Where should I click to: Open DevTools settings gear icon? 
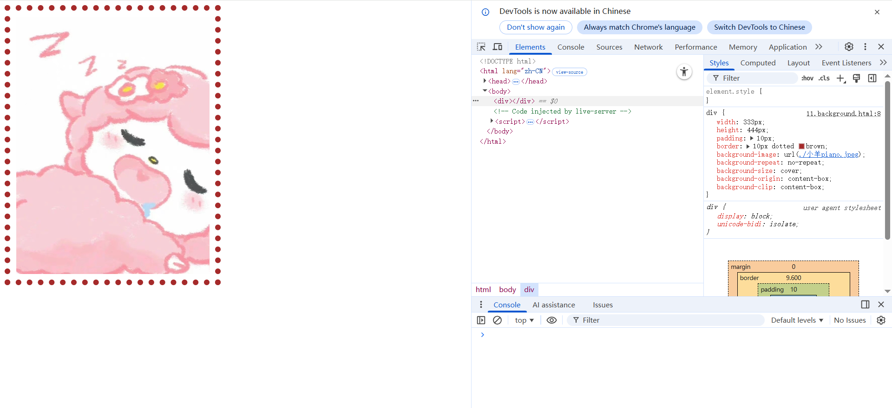pos(849,47)
